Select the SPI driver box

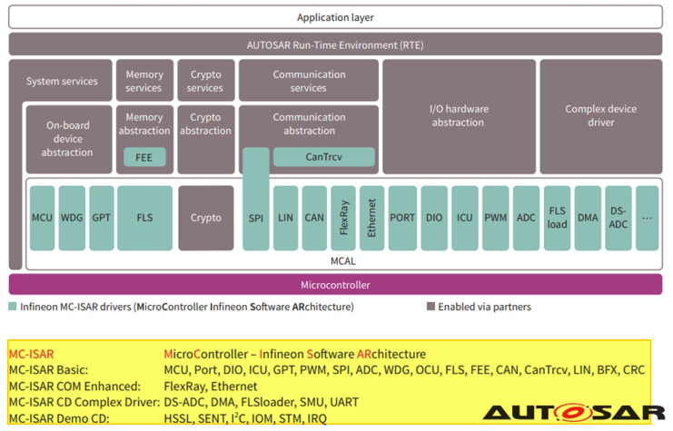(x=256, y=200)
